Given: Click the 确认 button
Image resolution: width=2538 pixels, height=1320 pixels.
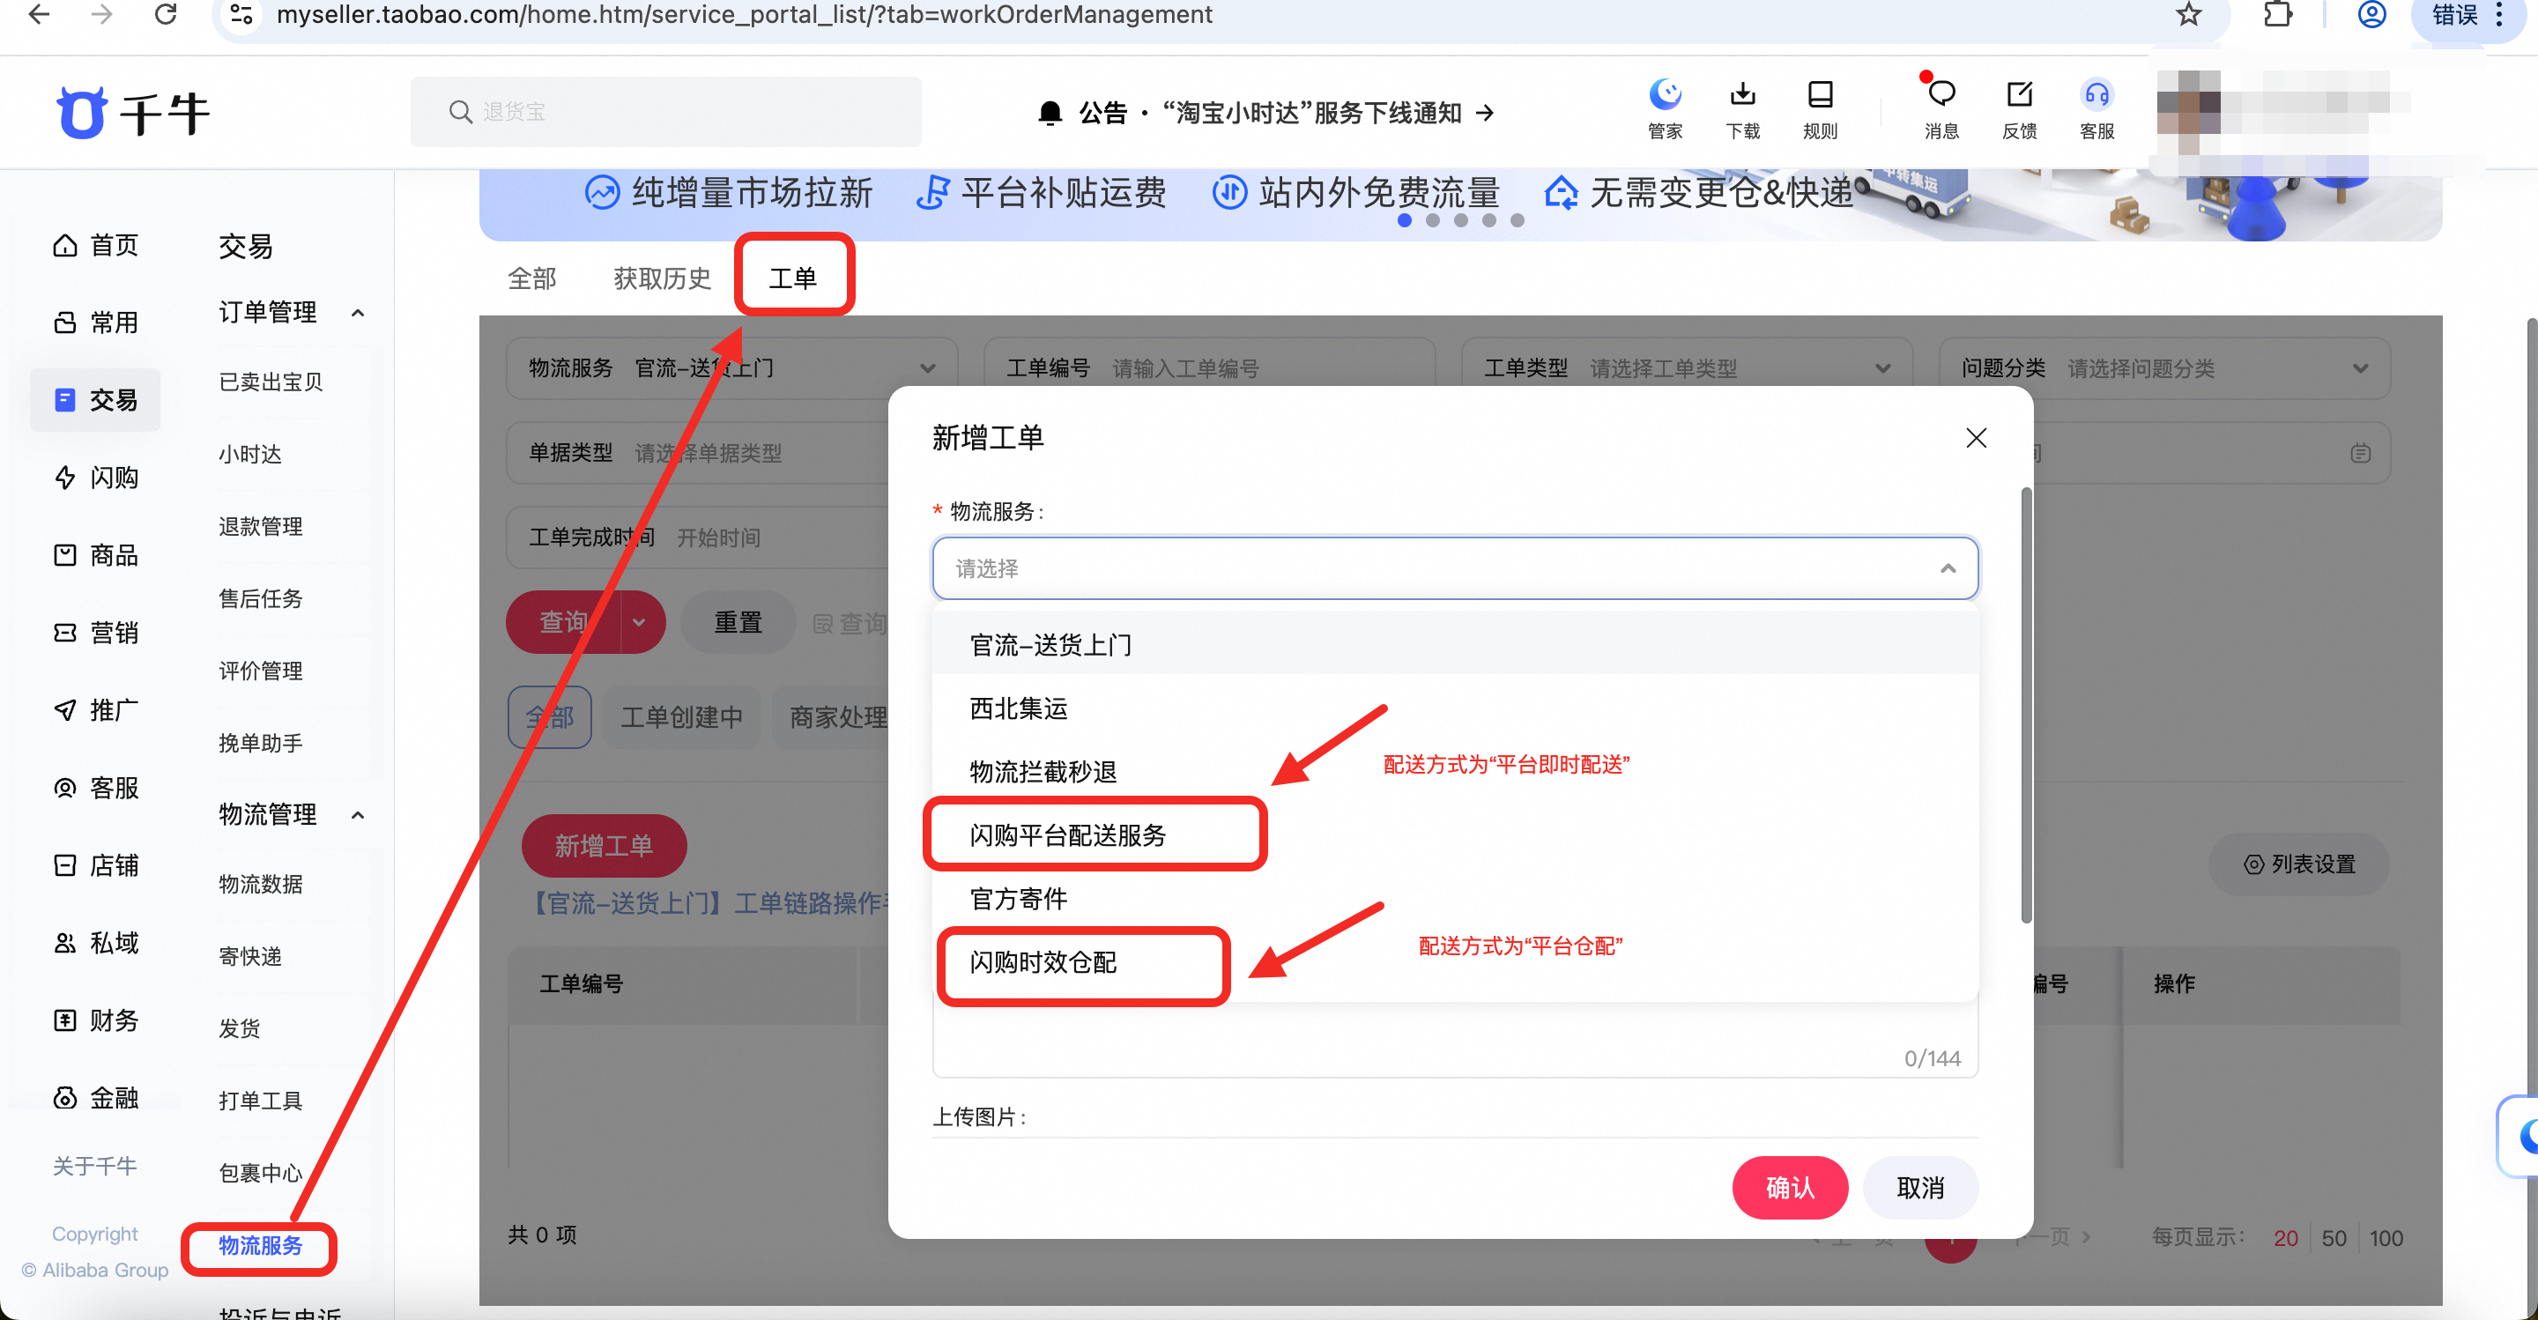Looking at the screenshot, I should tap(1789, 1188).
